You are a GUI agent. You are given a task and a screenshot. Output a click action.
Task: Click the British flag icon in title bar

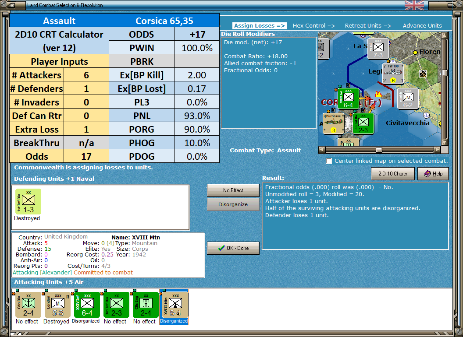point(414,5)
